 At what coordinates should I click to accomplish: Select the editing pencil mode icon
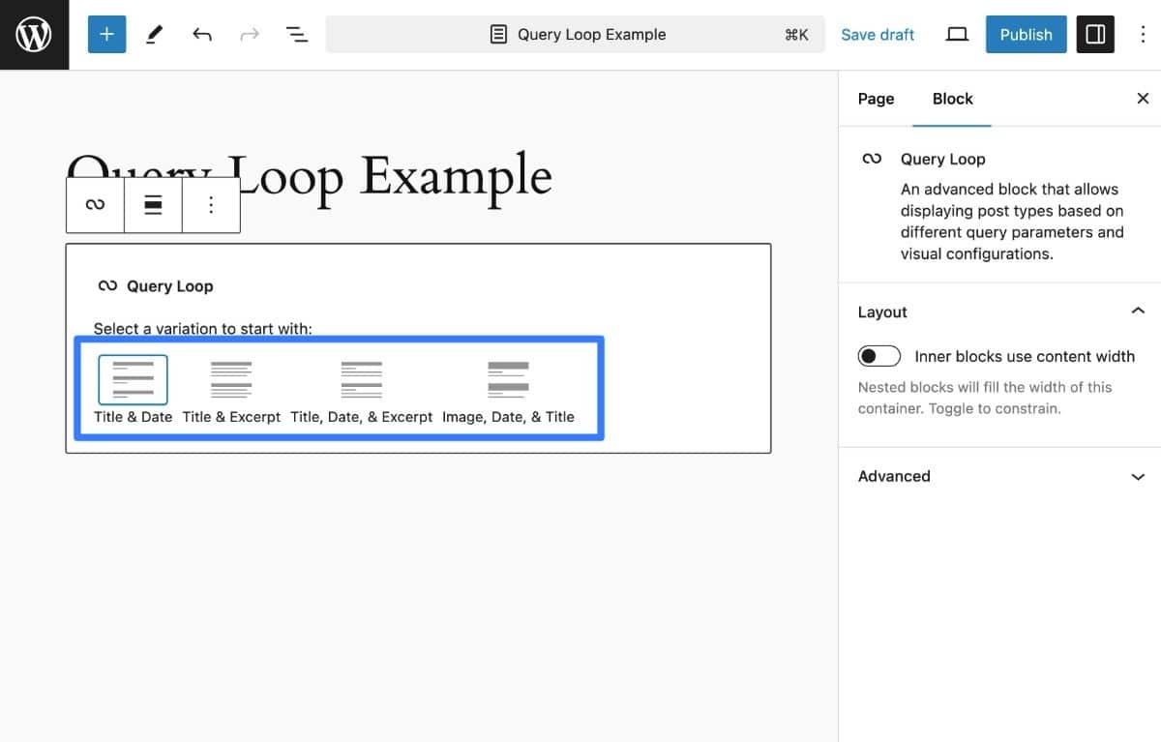[155, 34]
